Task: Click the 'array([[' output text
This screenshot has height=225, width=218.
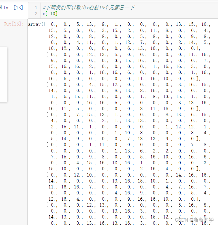Action: pyautogui.click(x=38, y=24)
